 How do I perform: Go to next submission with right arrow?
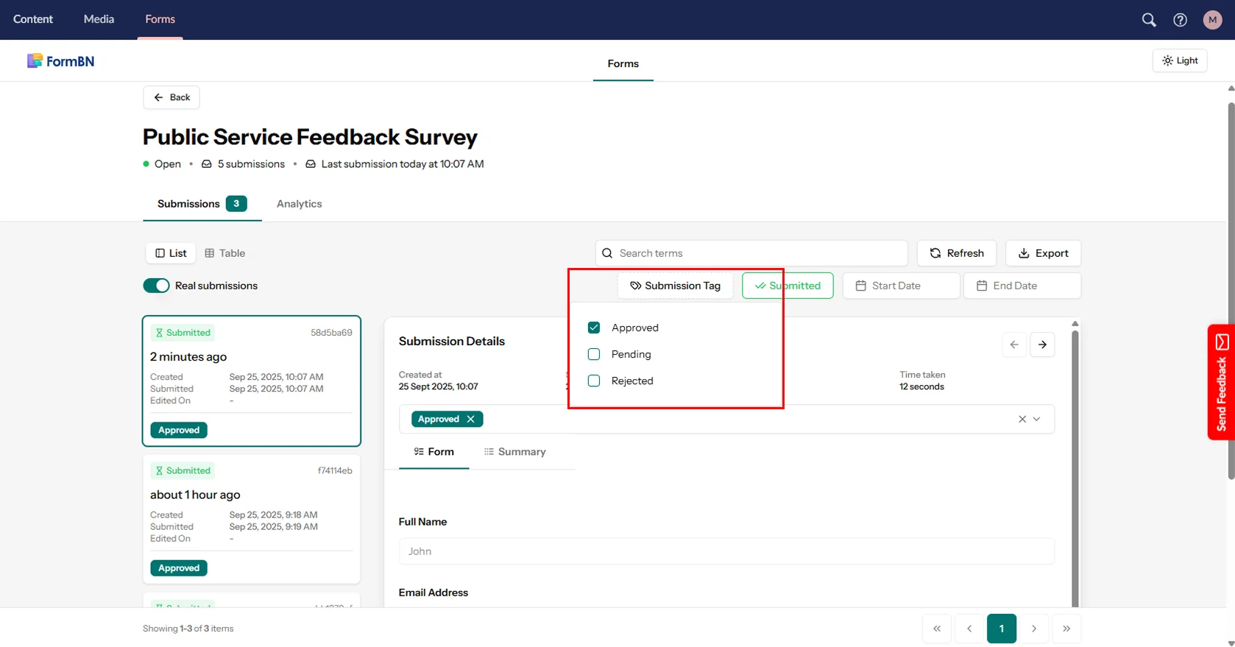point(1042,344)
